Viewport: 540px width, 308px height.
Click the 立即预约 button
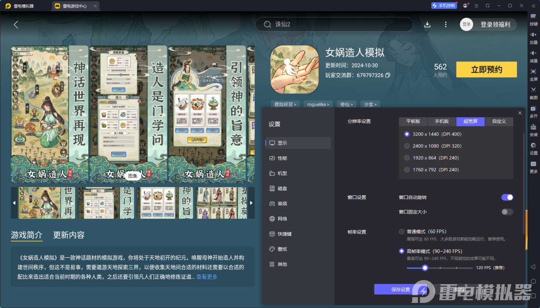click(486, 70)
